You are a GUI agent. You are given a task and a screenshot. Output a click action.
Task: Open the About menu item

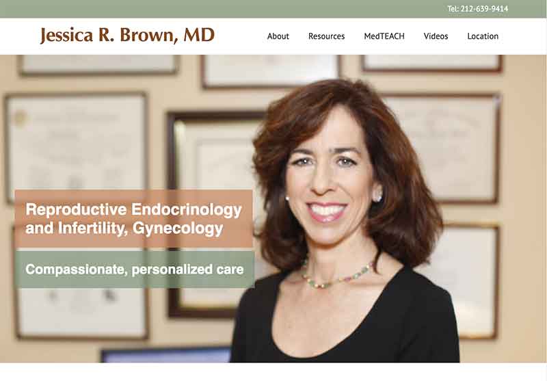(x=278, y=36)
